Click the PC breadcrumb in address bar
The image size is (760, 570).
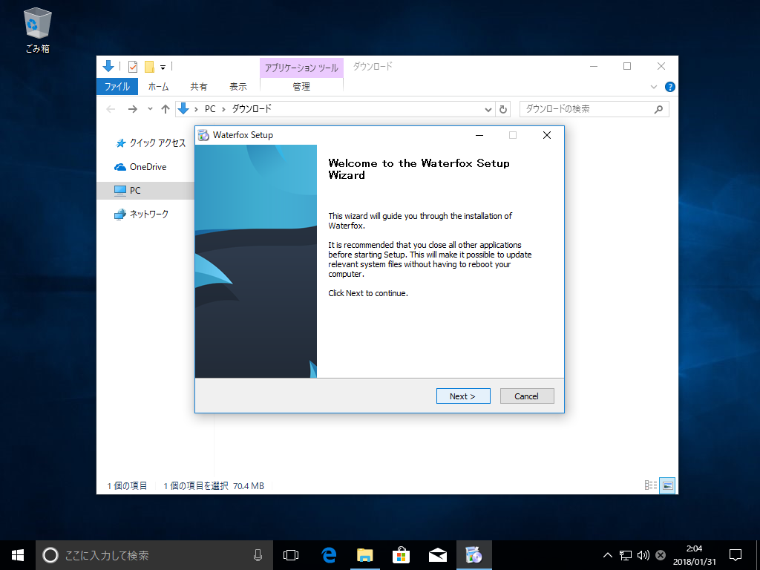click(210, 109)
